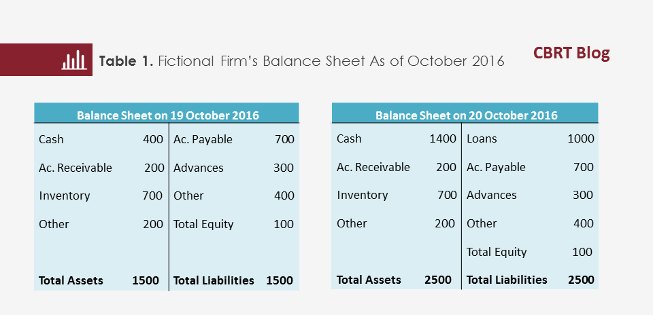Click Inventory label in right table
653x315 pixels.
[363, 196]
